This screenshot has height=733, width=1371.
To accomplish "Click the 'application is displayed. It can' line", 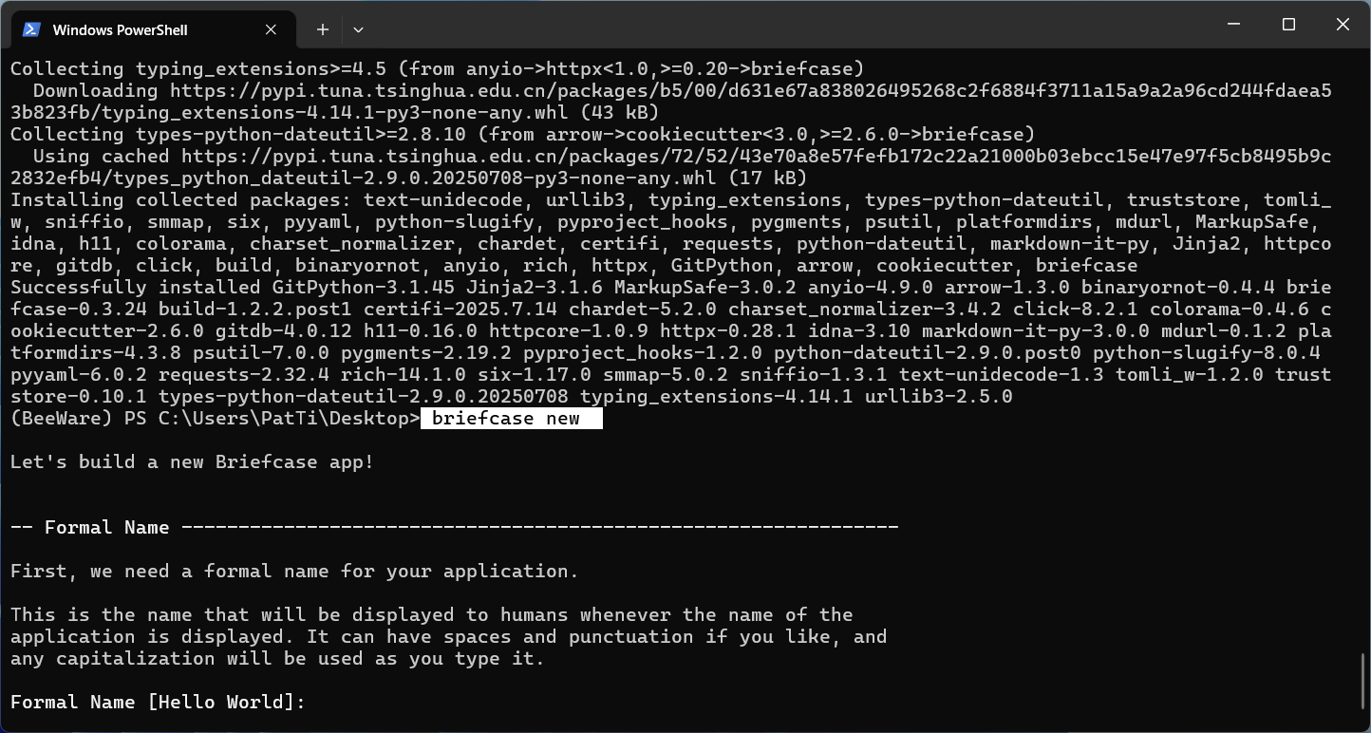I will 448,637.
